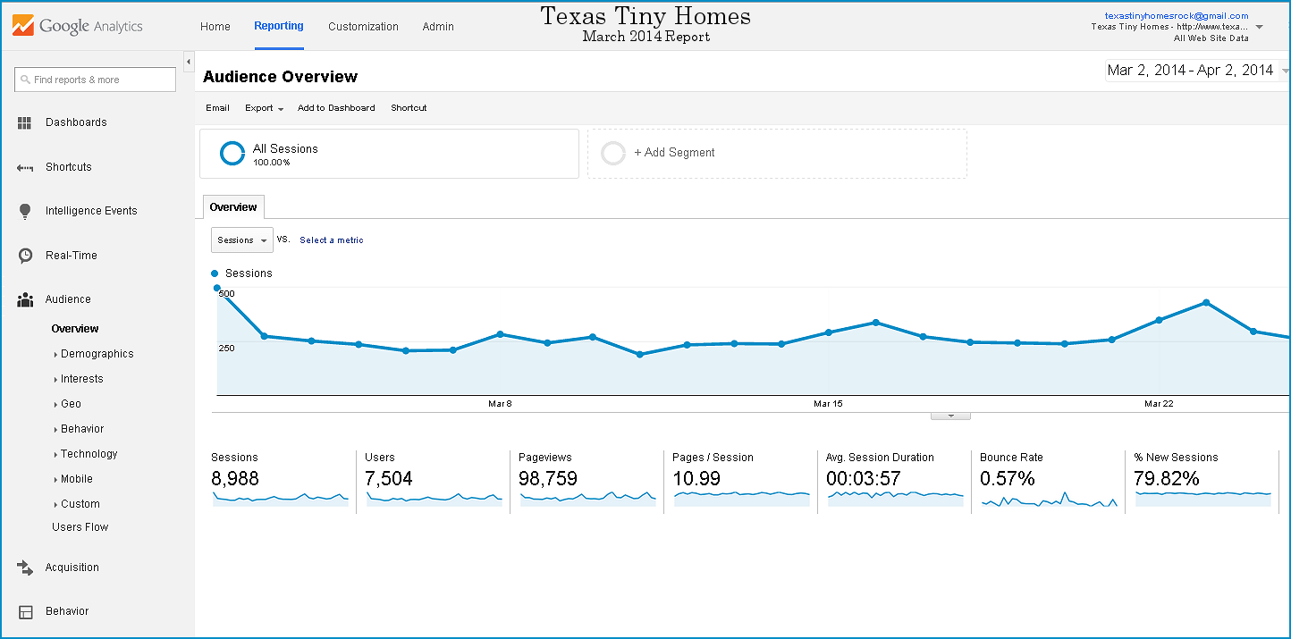Open Intelligence Events in the sidebar
The height and width of the screenshot is (639, 1291).
[91, 211]
